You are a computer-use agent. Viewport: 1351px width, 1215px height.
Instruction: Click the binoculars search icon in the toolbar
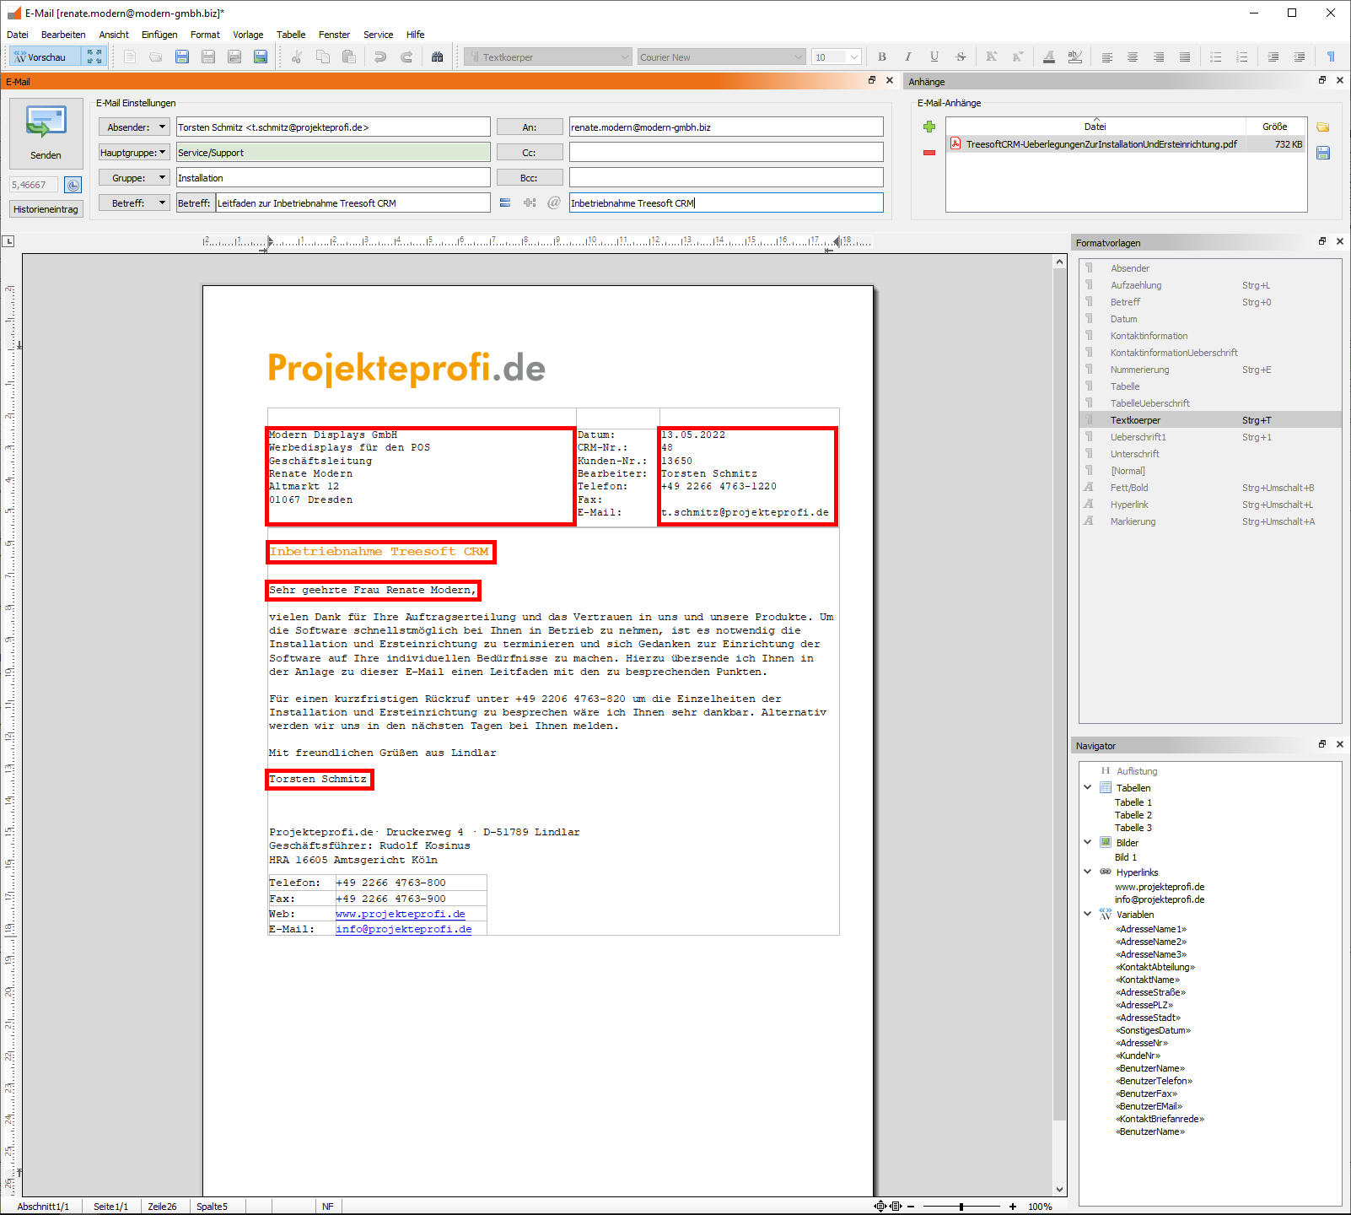point(437,57)
